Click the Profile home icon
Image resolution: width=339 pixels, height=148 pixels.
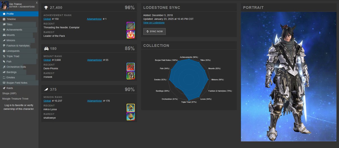coord(4,14)
